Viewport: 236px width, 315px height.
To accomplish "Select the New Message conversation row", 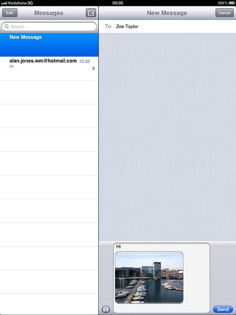I will pos(49,45).
